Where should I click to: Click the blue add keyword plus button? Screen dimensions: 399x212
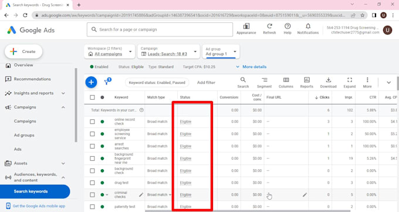click(x=91, y=82)
